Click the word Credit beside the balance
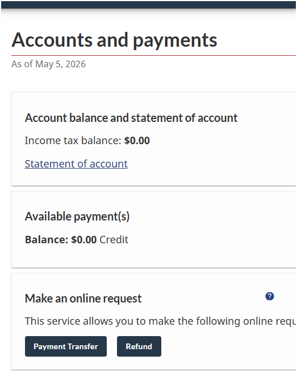 (114, 240)
